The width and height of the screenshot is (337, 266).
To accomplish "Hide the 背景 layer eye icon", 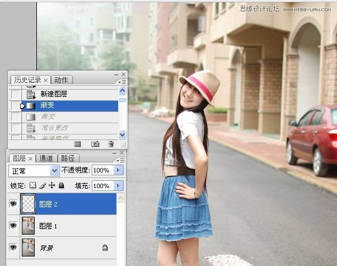I will [x=13, y=247].
